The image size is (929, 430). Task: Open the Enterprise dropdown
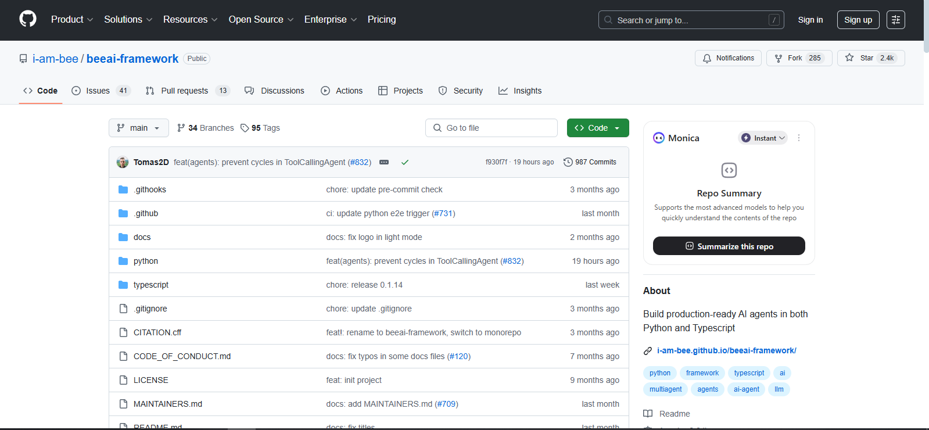[x=331, y=20]
